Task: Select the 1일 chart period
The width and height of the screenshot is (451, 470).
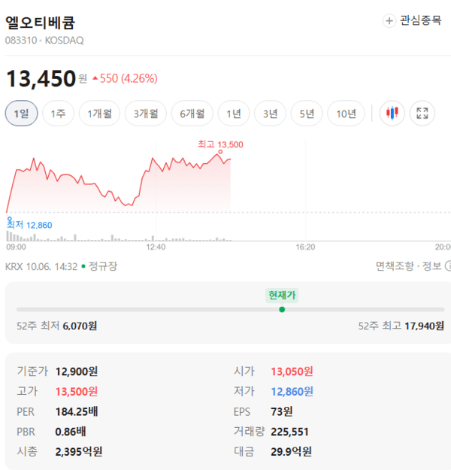Action: click(x=22, y=114)
